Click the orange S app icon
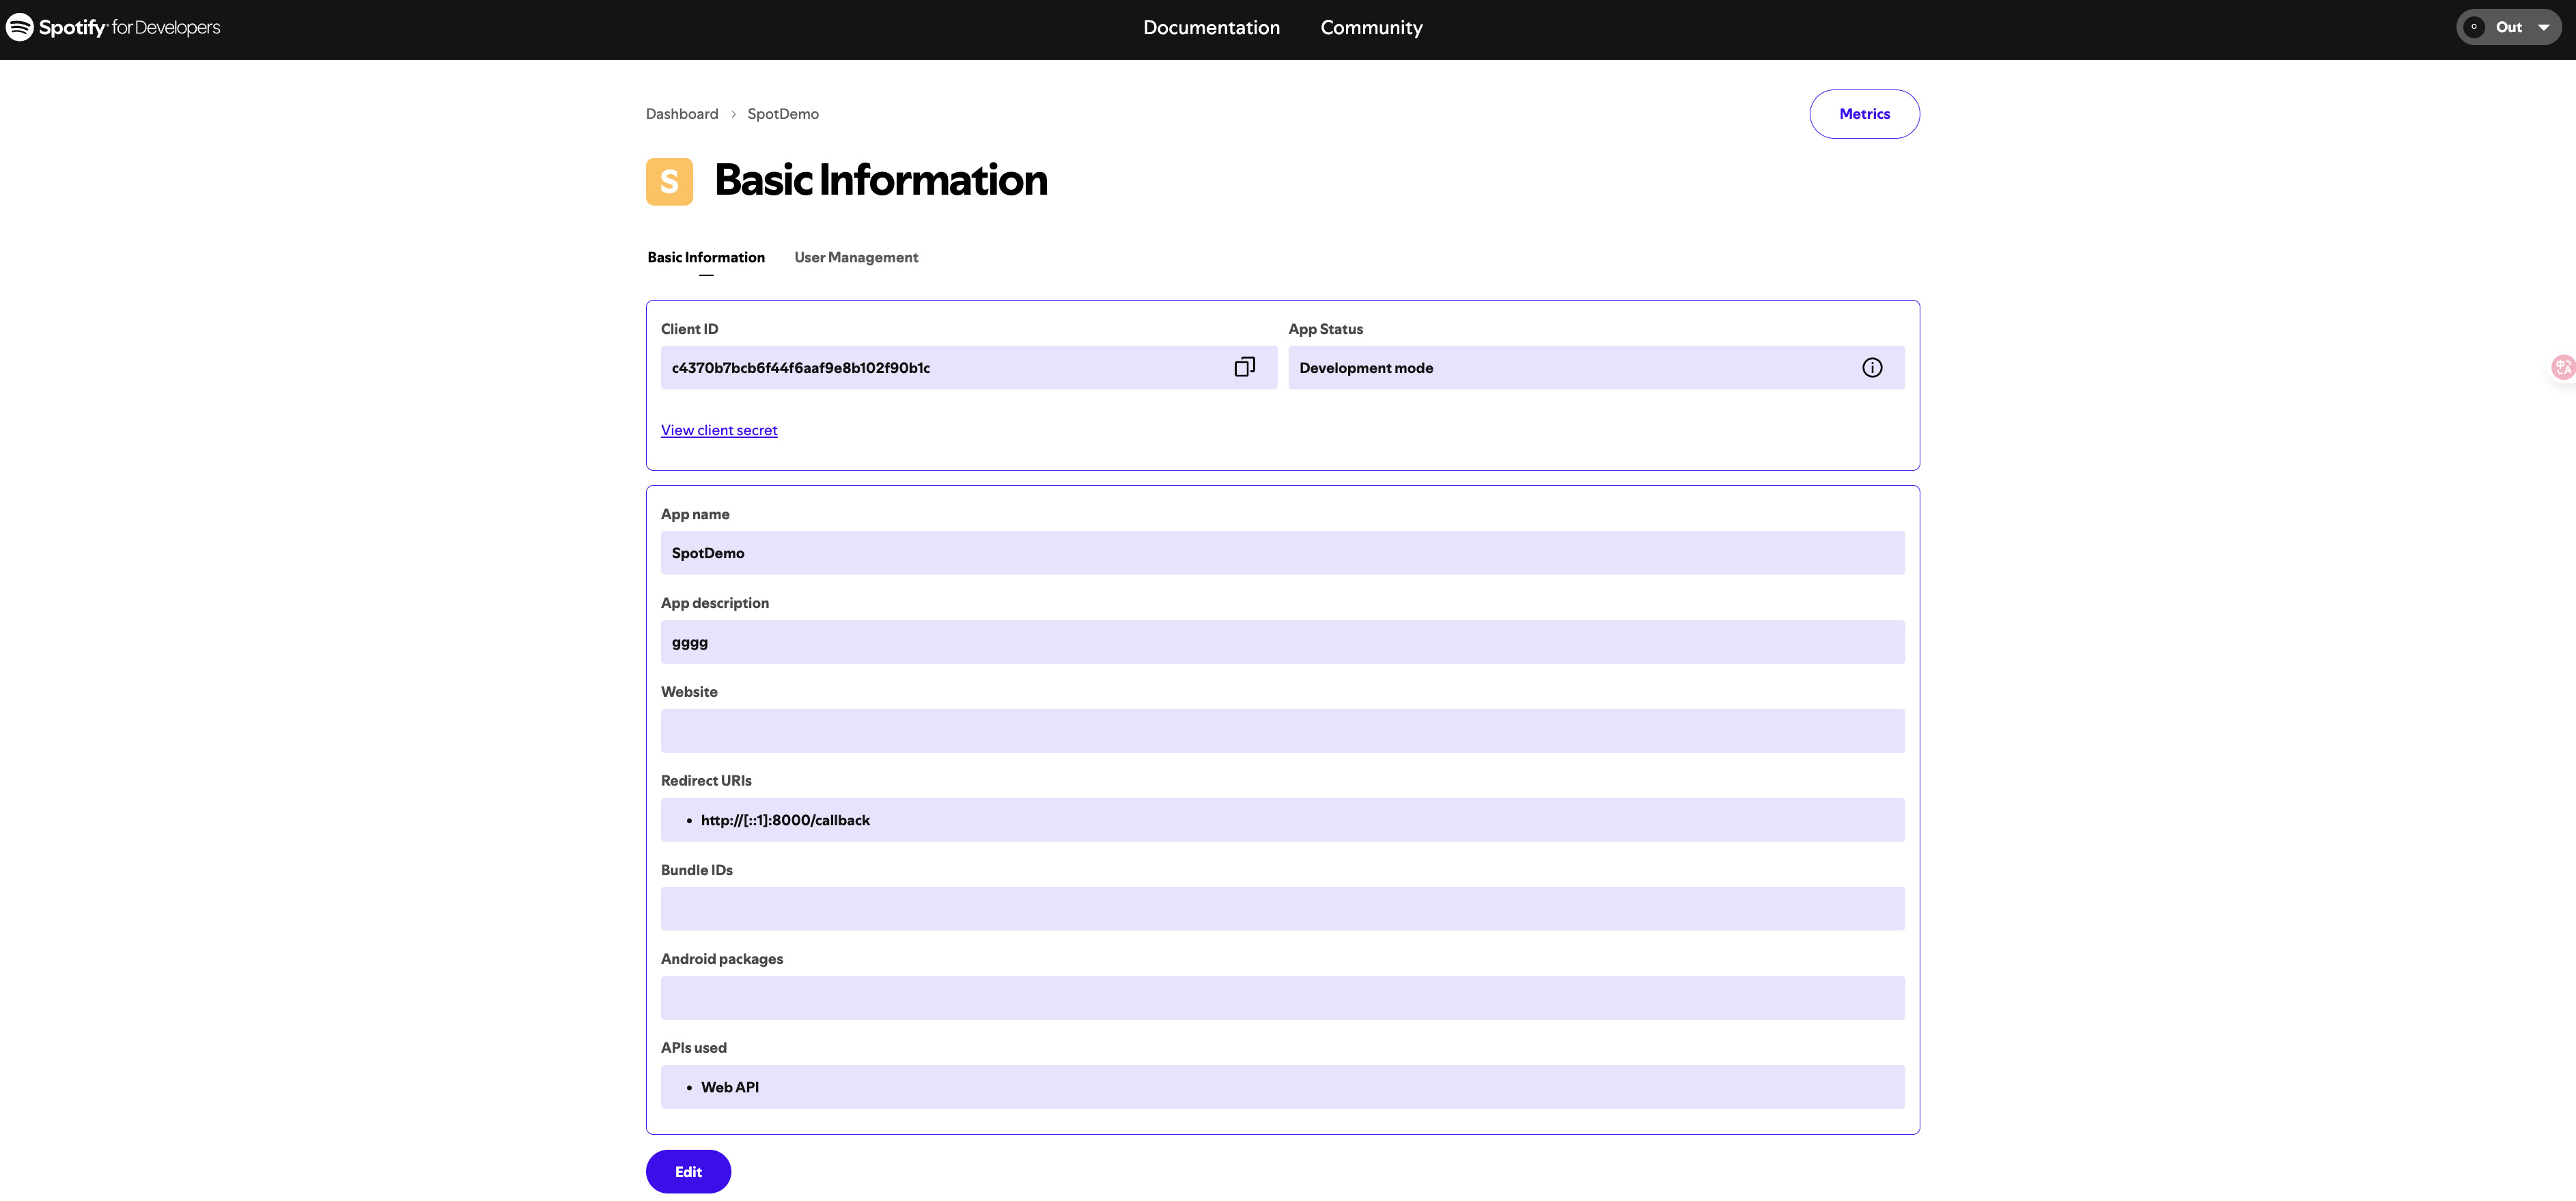The width and height of the screenshot is (2576, 1201). (x=669, y=181)
